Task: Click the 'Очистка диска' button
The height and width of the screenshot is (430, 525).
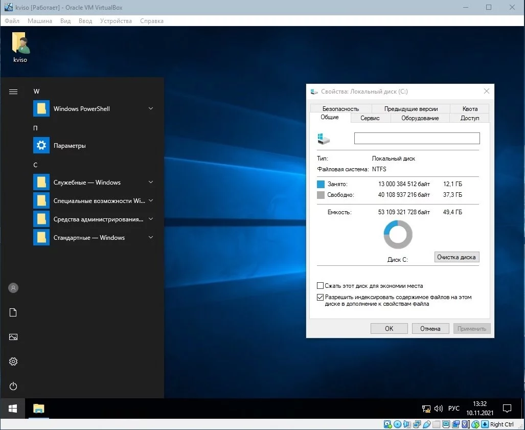Action: [456, 257]
